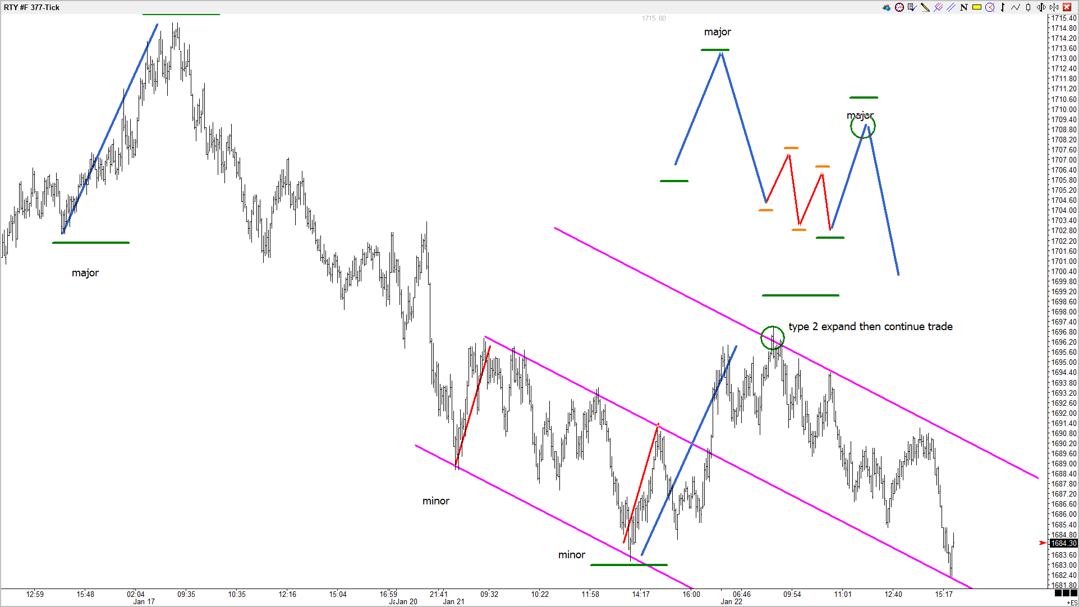Click the colored shapes icon in toolbar
The width and height of the screenshot is (1079, 607).
(x=887, y=7)
